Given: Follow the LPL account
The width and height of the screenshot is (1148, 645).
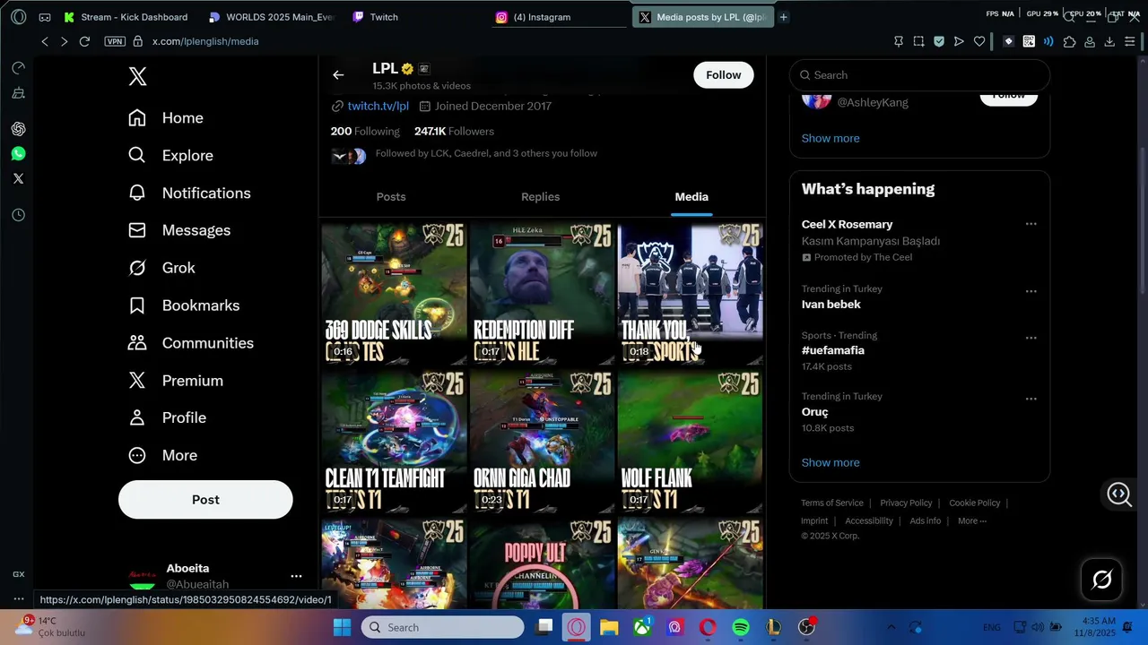Looking at the screenshot, I should point(723,75).
